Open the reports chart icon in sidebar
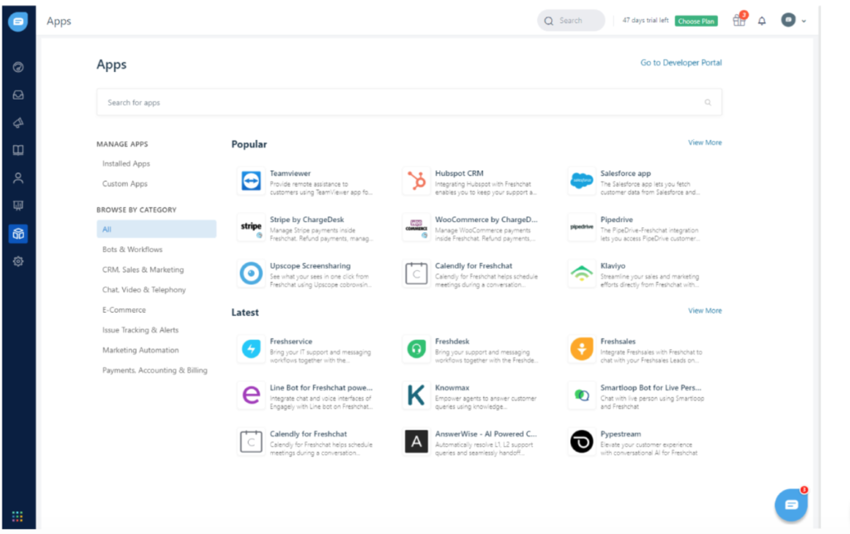This screenshot has width=850, height=534. click(x=18, y=206)
